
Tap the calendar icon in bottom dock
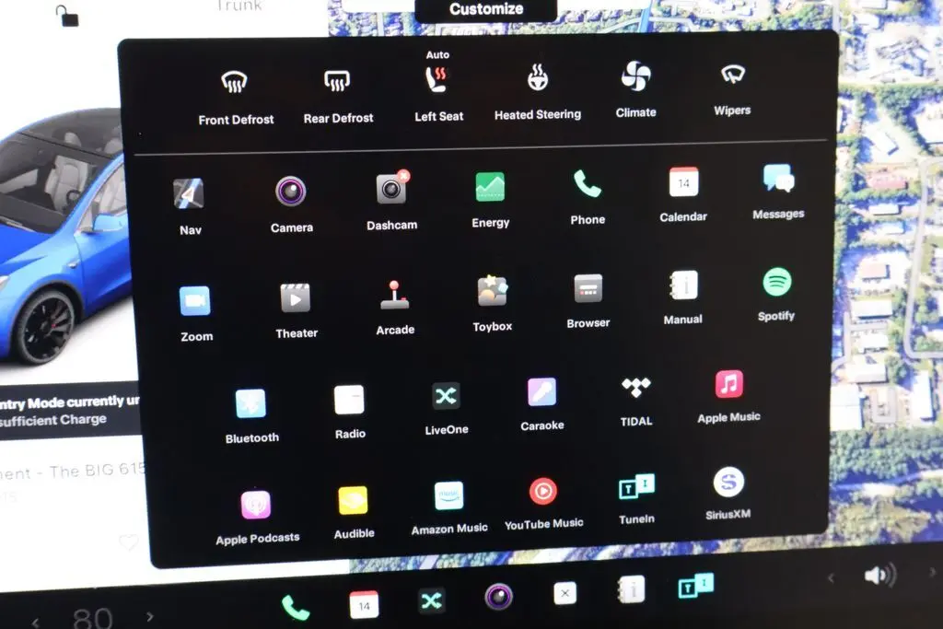[x=364, y=604]
